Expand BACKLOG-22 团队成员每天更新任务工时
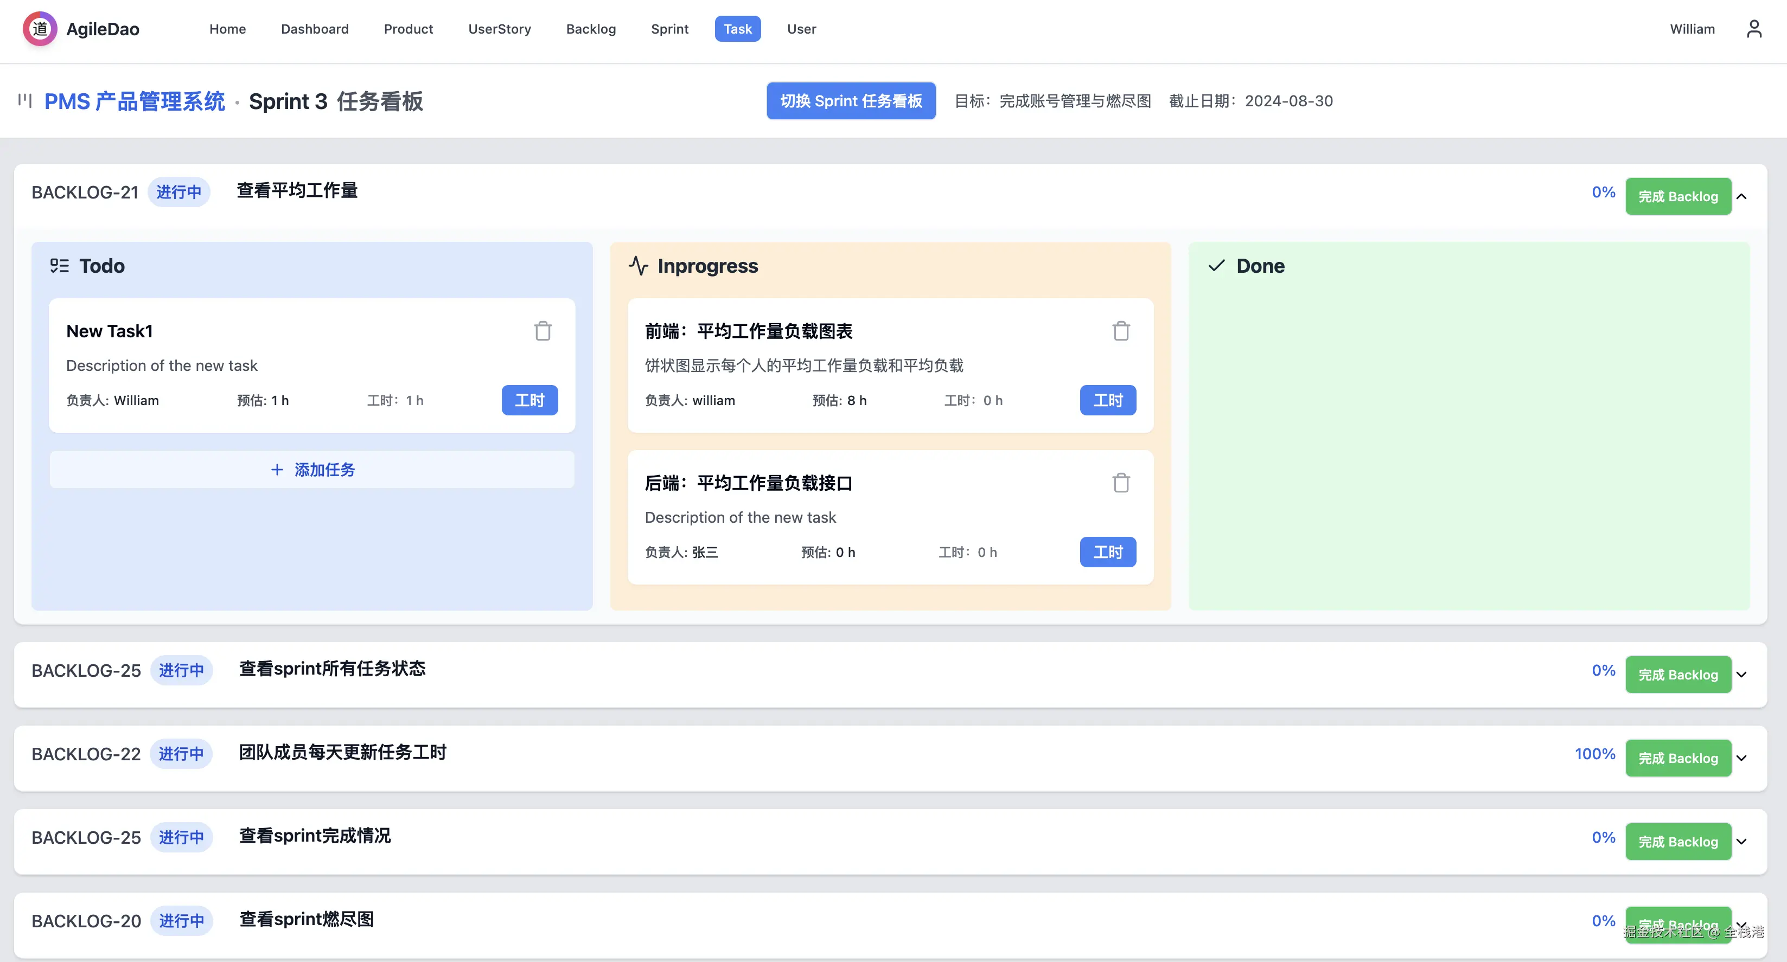This screenshot has width=1787, height=962. [1742, 758]
